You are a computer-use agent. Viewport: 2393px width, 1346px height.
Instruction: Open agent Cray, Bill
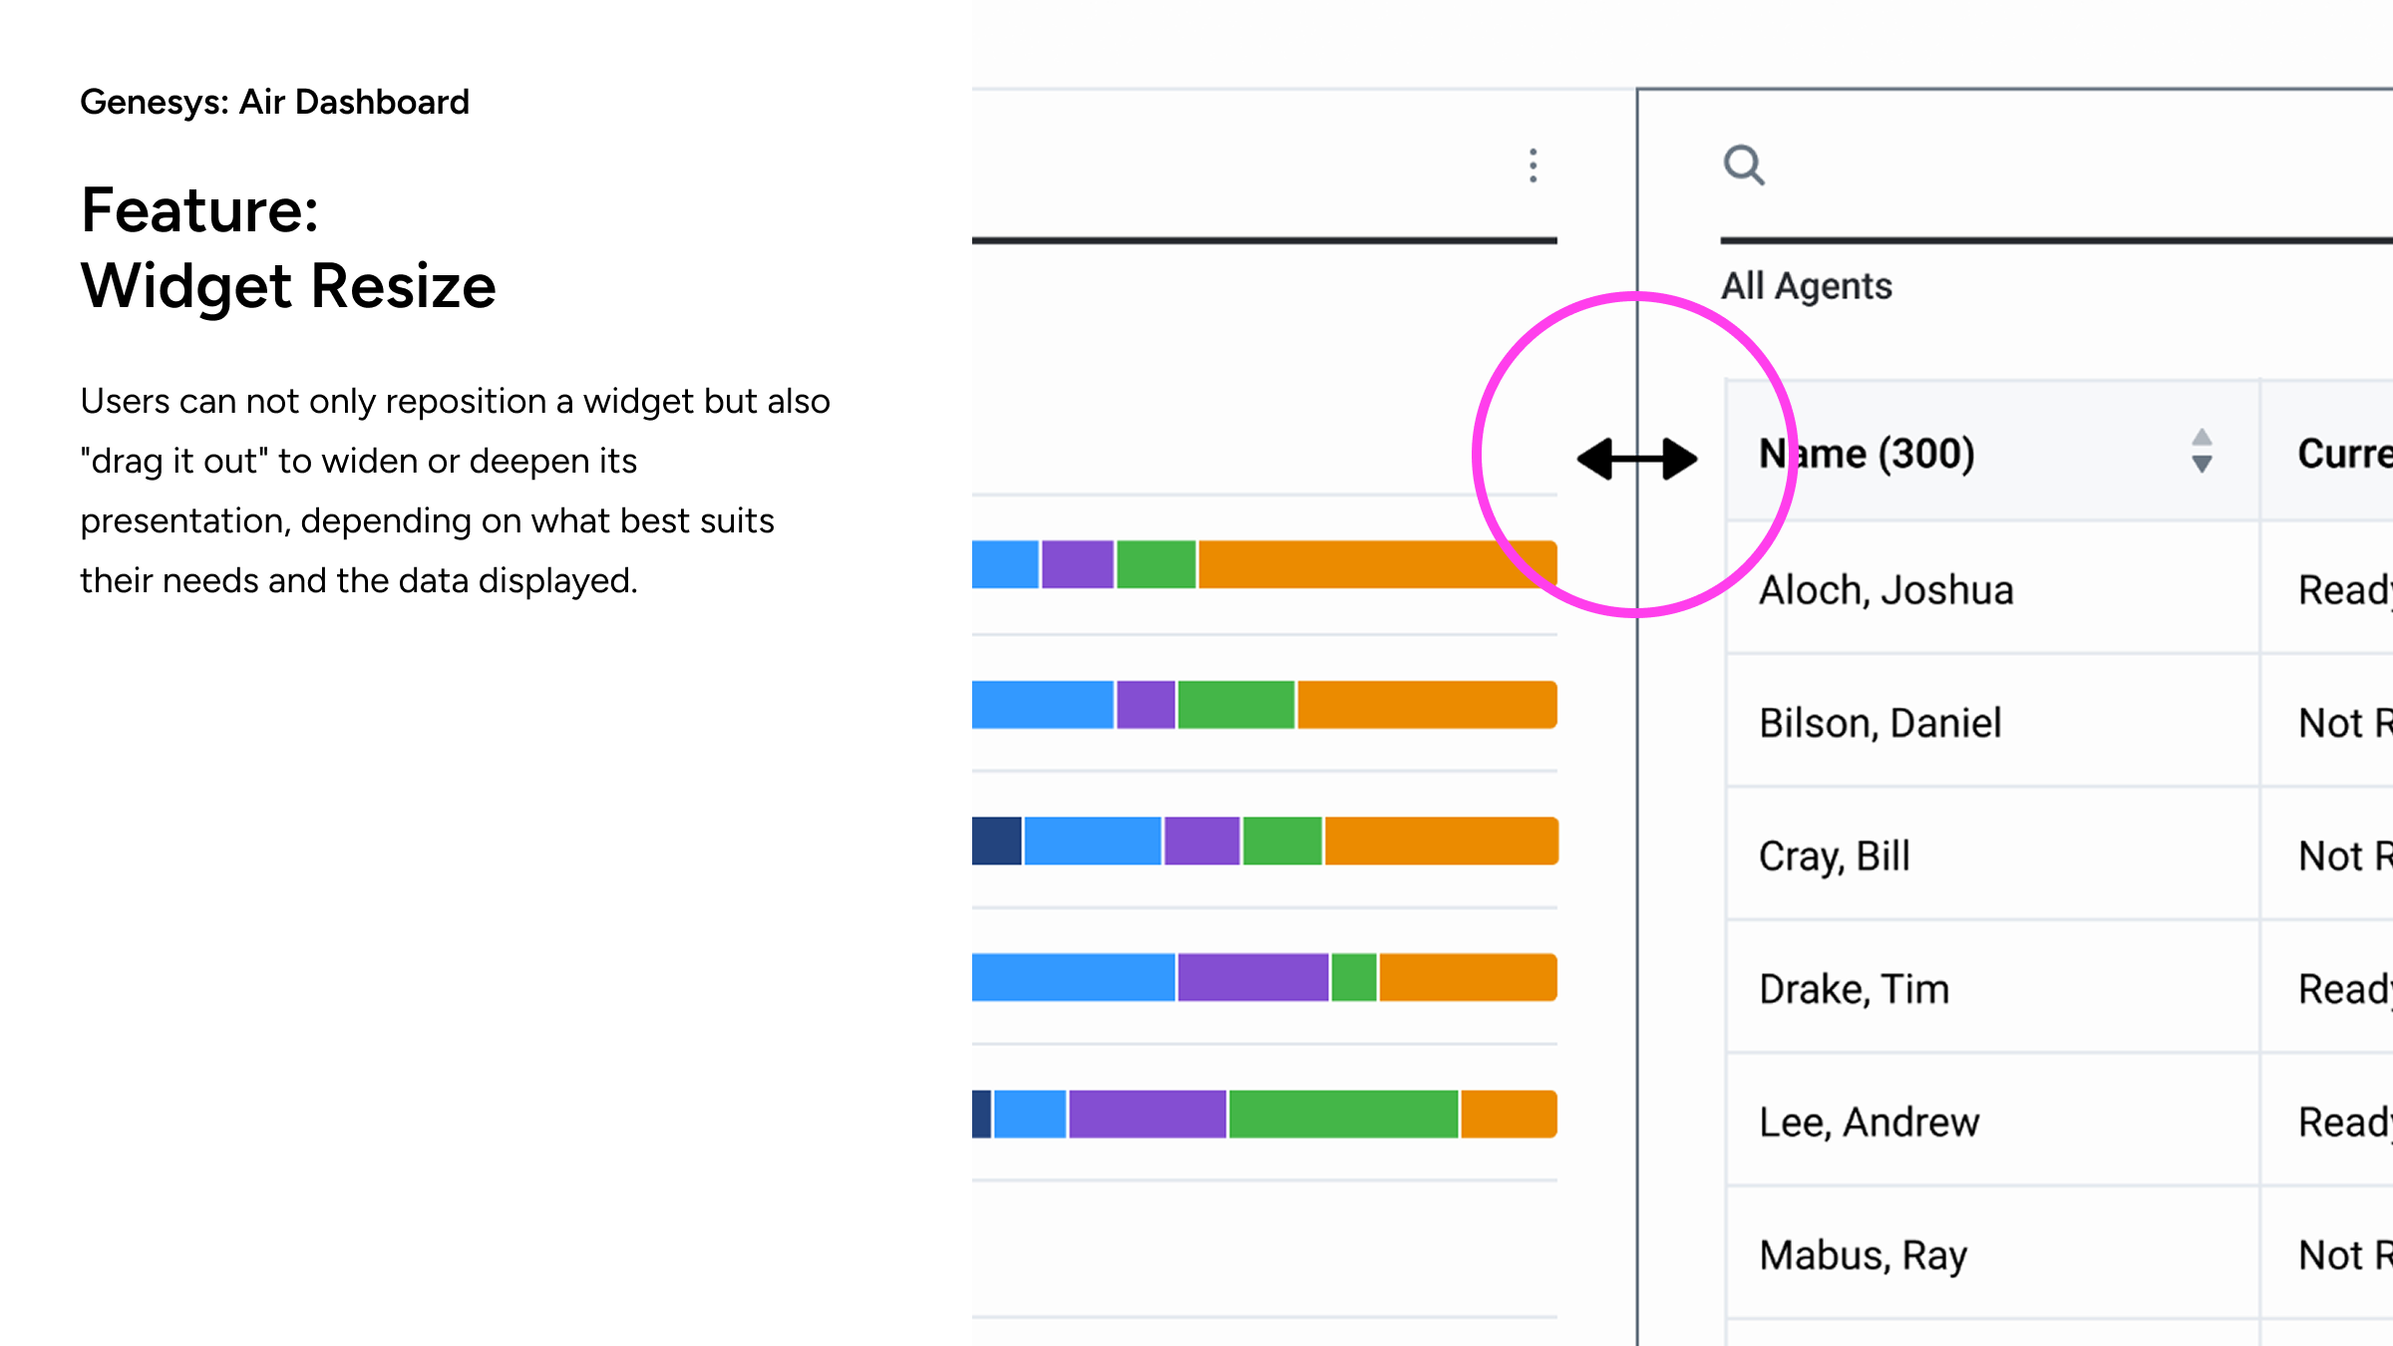pos(1835,855)
